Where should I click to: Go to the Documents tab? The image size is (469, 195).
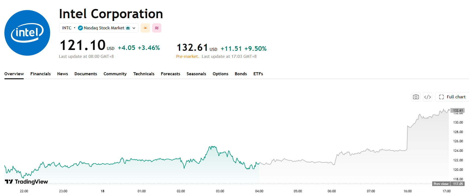point(86,74)
